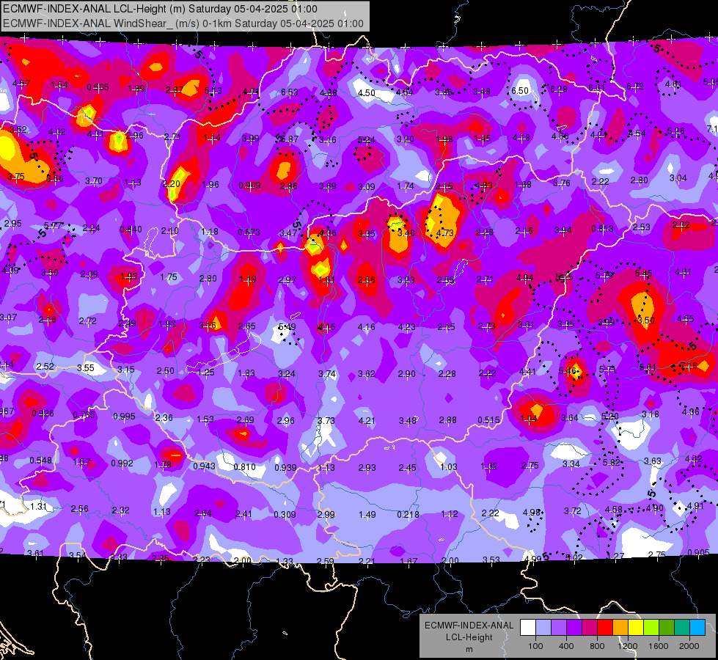Click the wind shear value 6.28
Screen dimensions: 718x660
coord(559,89)
